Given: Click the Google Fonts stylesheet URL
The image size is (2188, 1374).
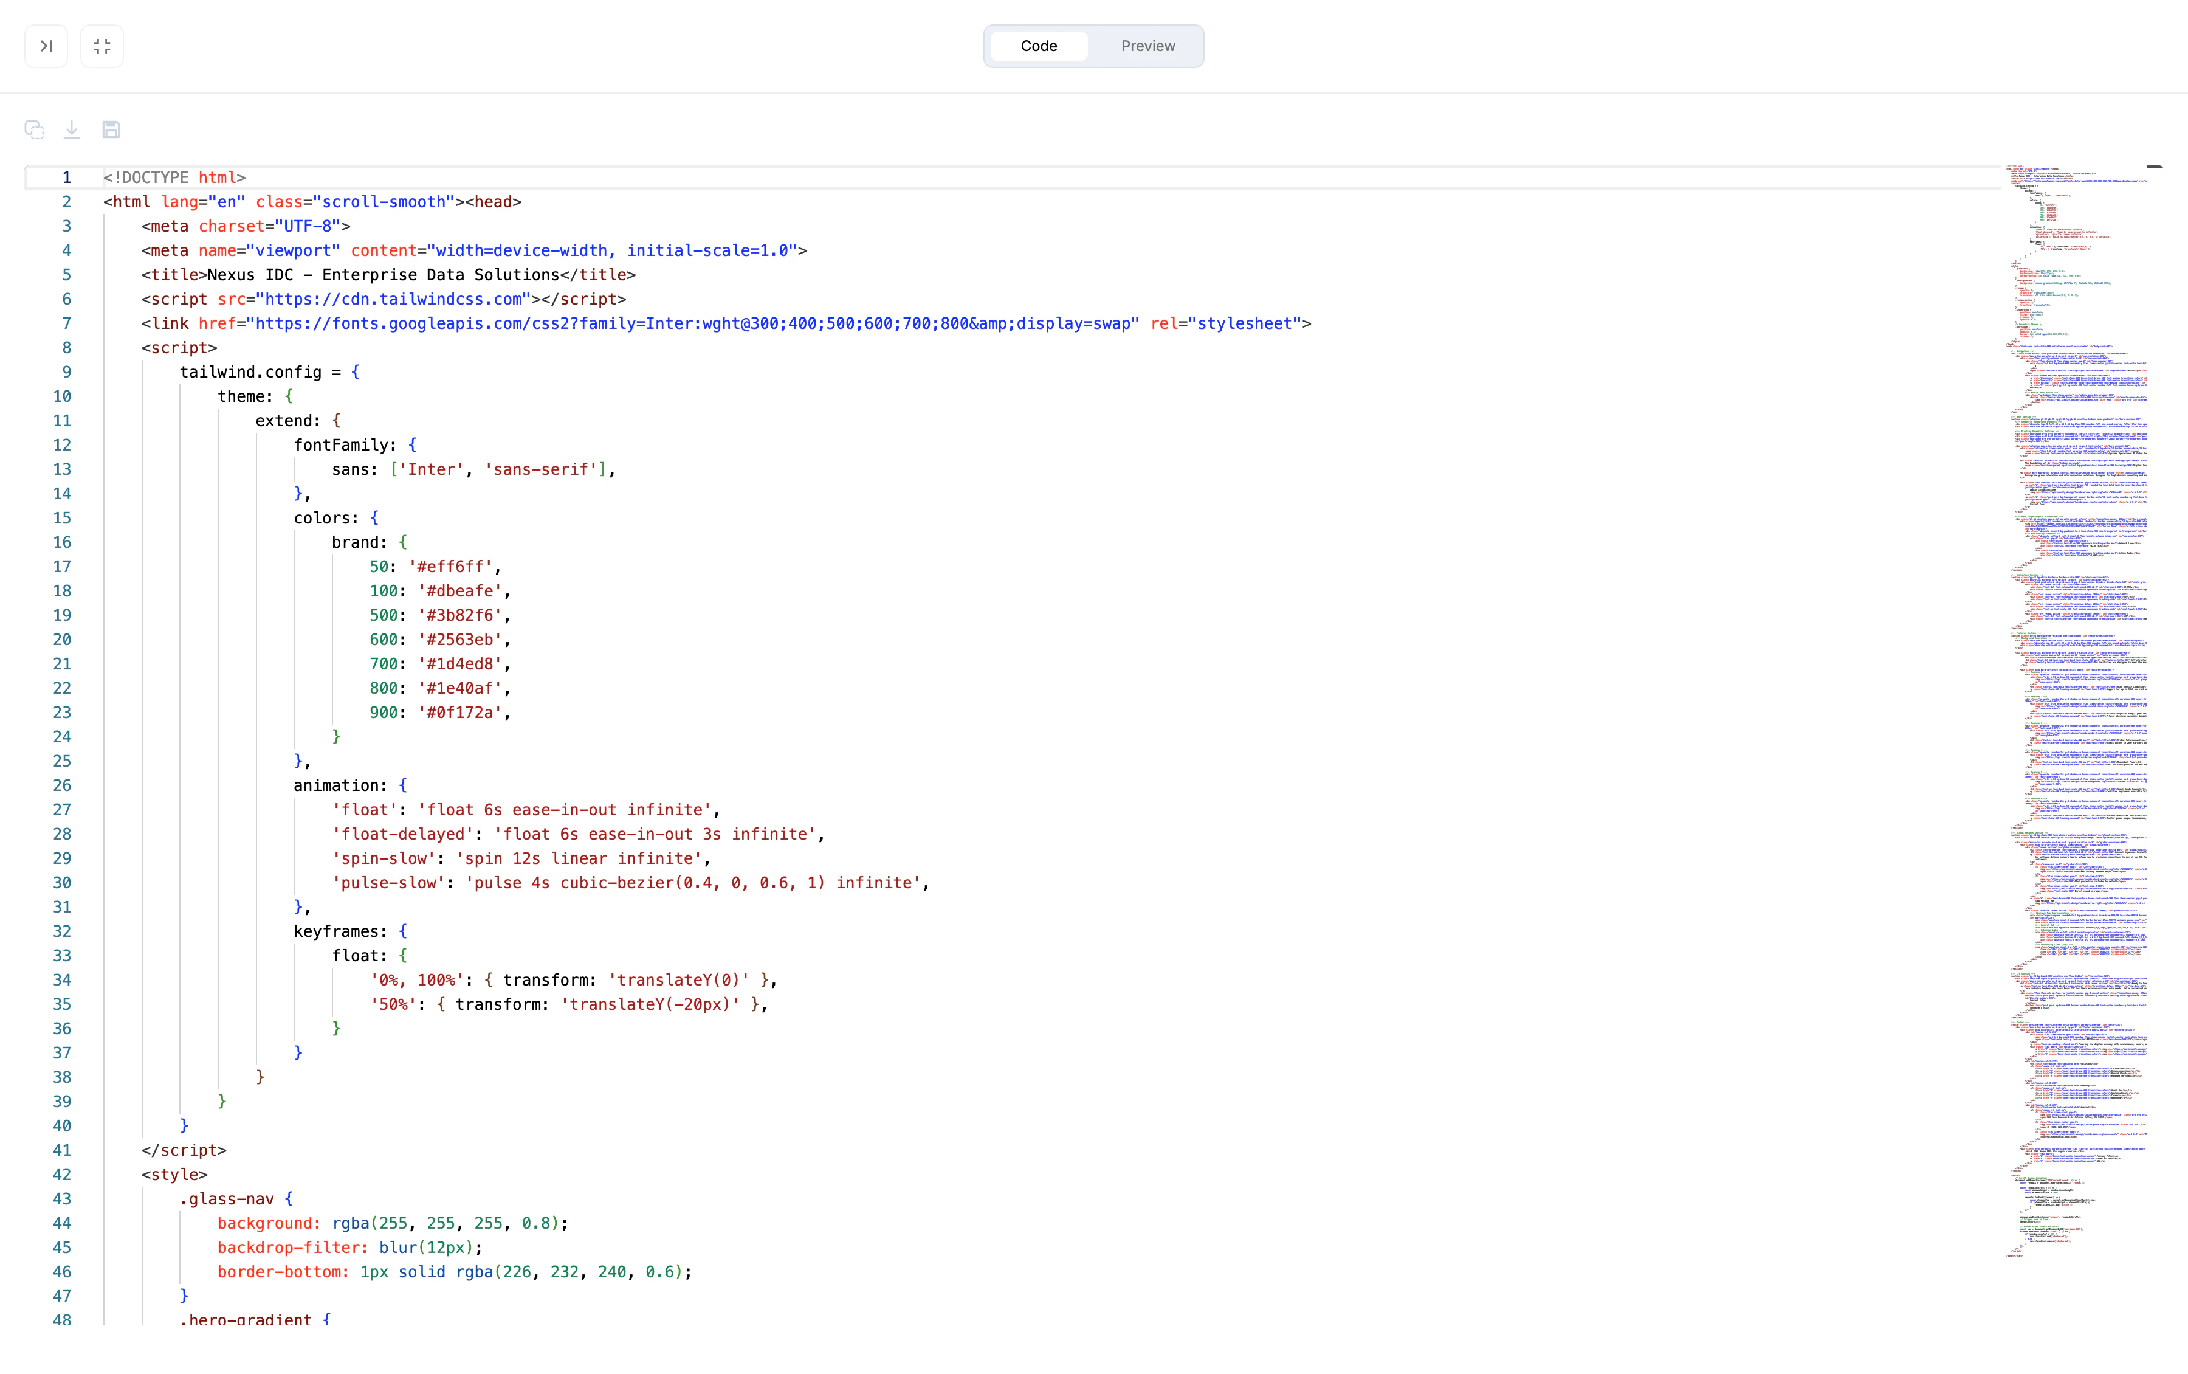Looking at the screenshot, I should [x=695, y=323].
